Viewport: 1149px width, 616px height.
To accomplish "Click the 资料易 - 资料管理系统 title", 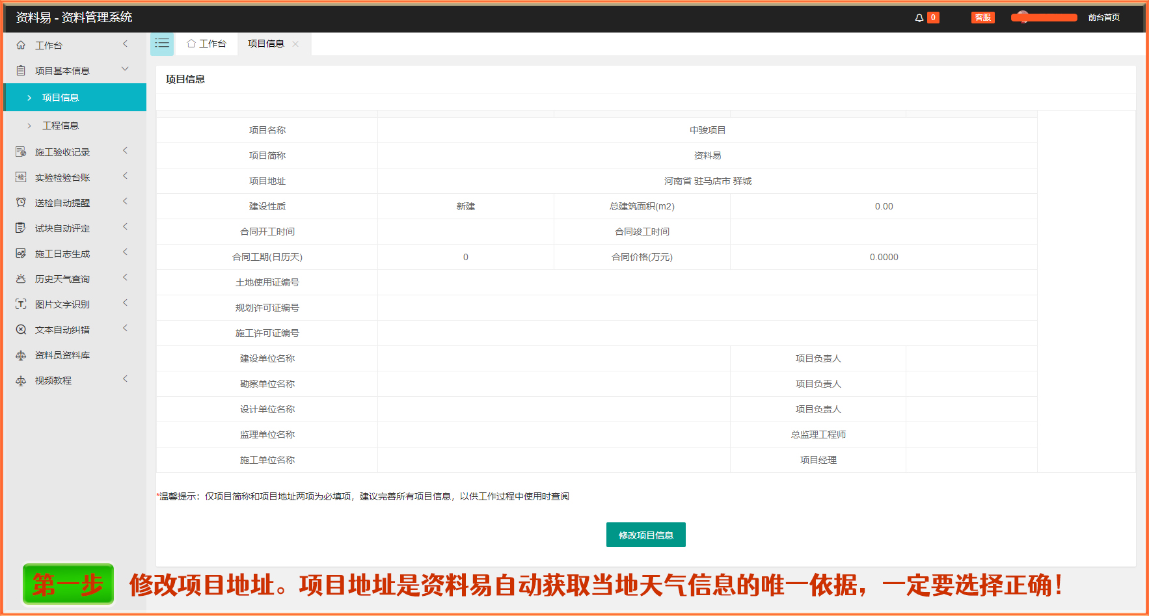I will pos(74,17).
